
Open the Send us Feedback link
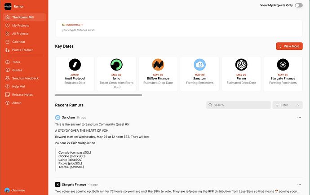tap(25, 78)
